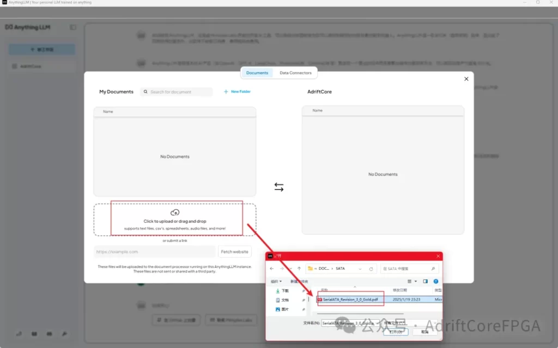Viewport: 558px width, 348px height.
Task: Click the move documents swap arrows icon
Action: click(279, 187)
